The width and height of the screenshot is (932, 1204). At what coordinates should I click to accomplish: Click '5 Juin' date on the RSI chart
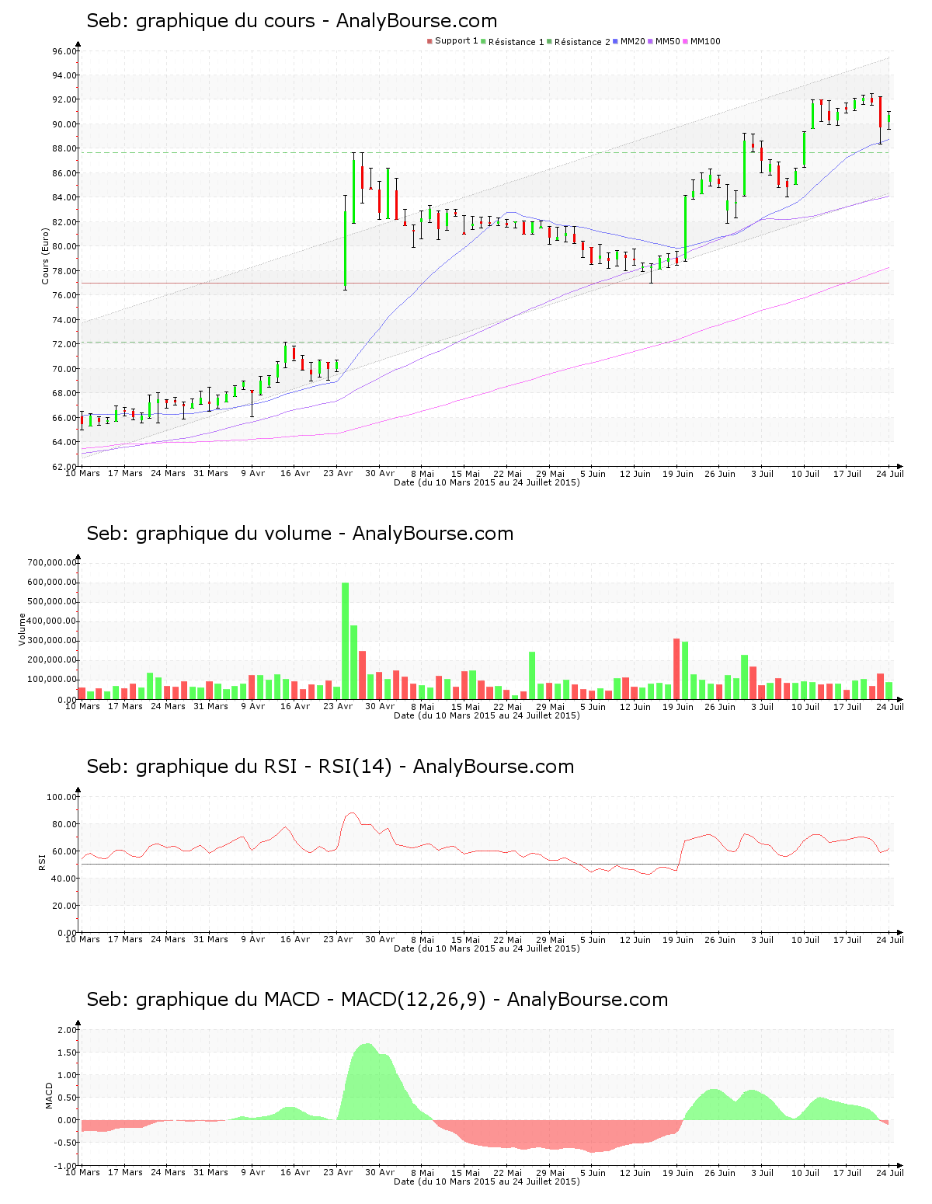tap(593, 939)
